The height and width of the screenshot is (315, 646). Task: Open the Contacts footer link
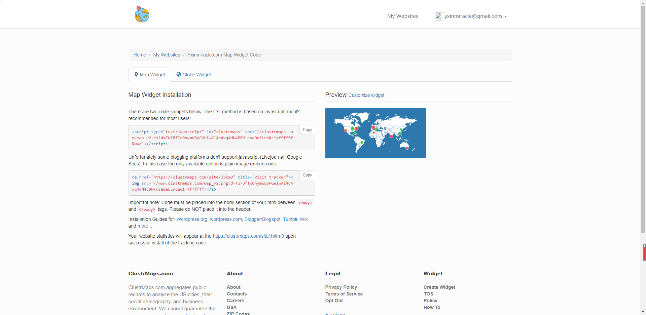pos(237,294)
